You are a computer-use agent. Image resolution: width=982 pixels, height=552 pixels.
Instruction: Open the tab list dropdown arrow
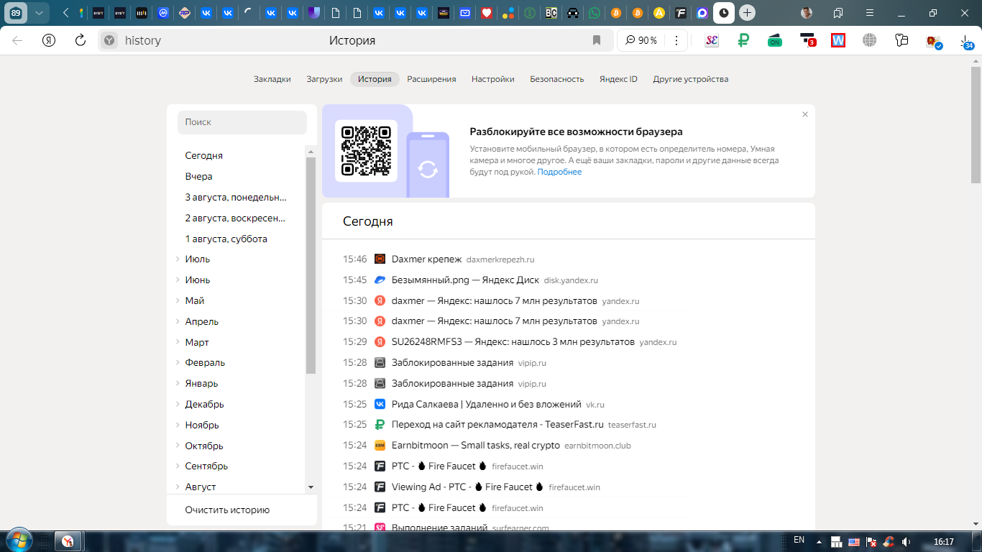click(x=39, y=12)
